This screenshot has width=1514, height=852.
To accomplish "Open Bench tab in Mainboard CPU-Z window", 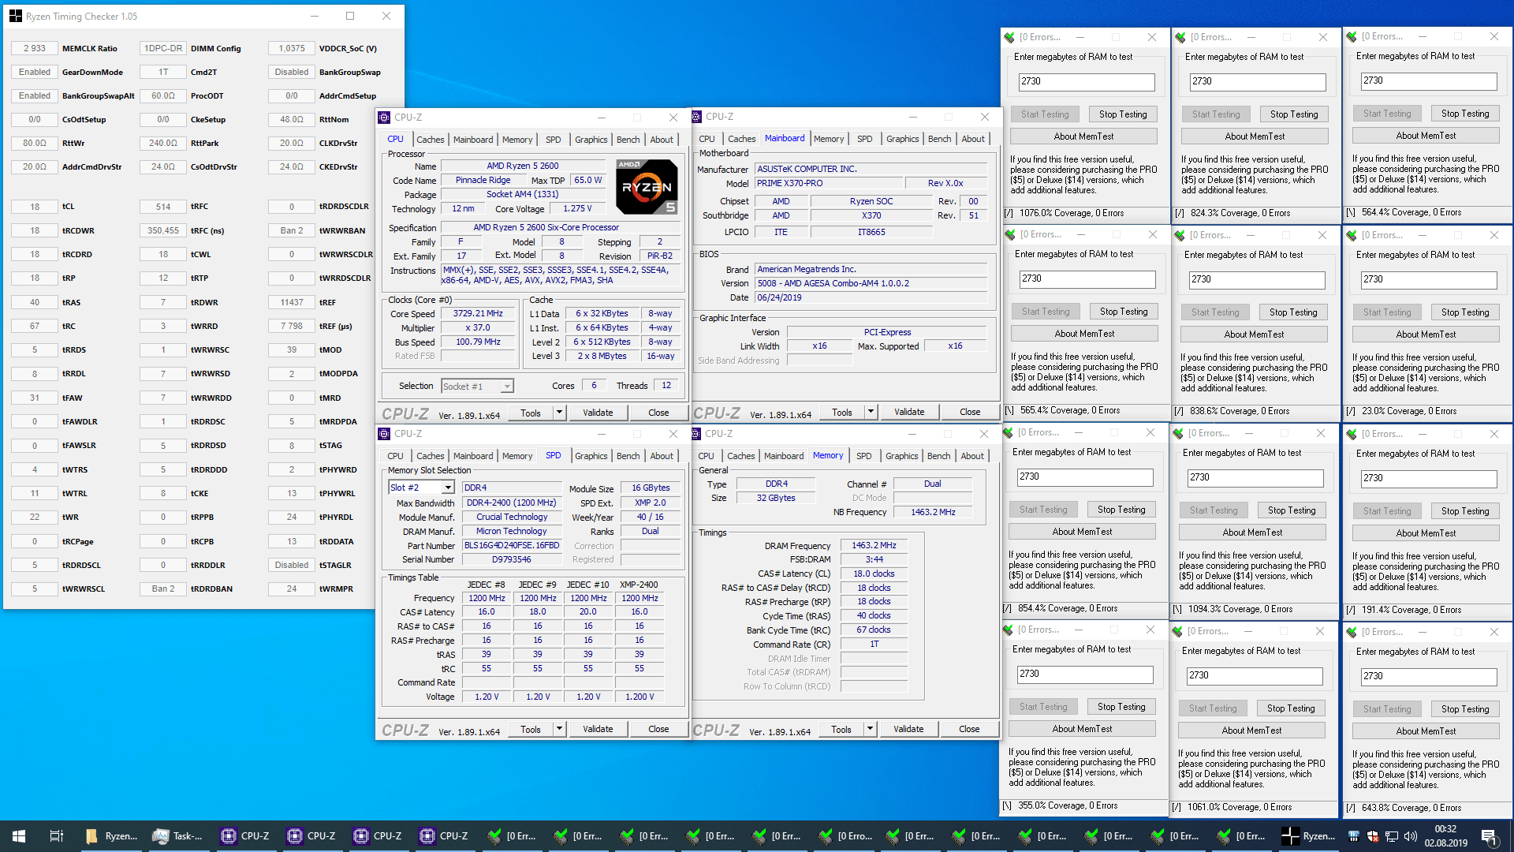I will (939, 139).
